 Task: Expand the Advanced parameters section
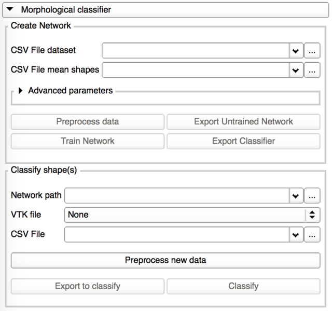coord(21,91)
